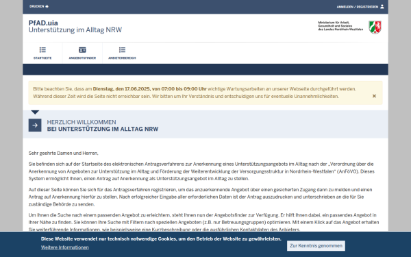The width and height of the screenshot is (411, 257).
Task: Click the Angebotsfinder card icon
Action: click(82, 50)
